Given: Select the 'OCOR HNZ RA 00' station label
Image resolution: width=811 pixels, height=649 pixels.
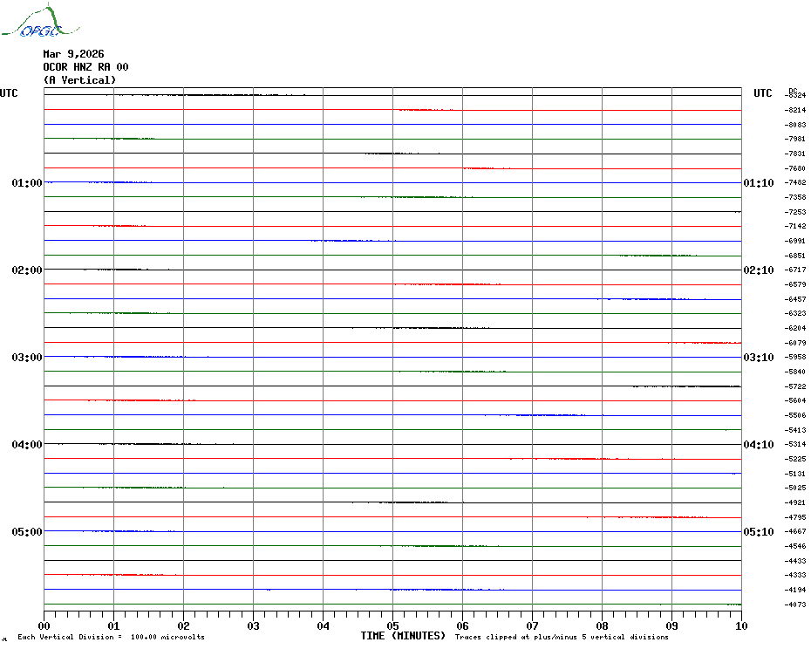Looking at the screenshot, I should pos(85,67).
